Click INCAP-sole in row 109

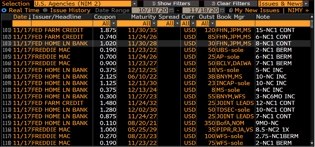pyautogui.click(x=233, y=83)
